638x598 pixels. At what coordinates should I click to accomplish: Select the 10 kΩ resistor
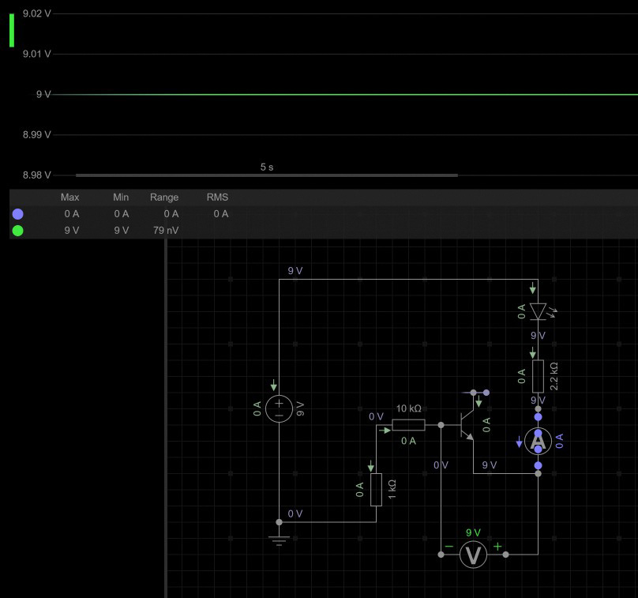coord(408,425)
